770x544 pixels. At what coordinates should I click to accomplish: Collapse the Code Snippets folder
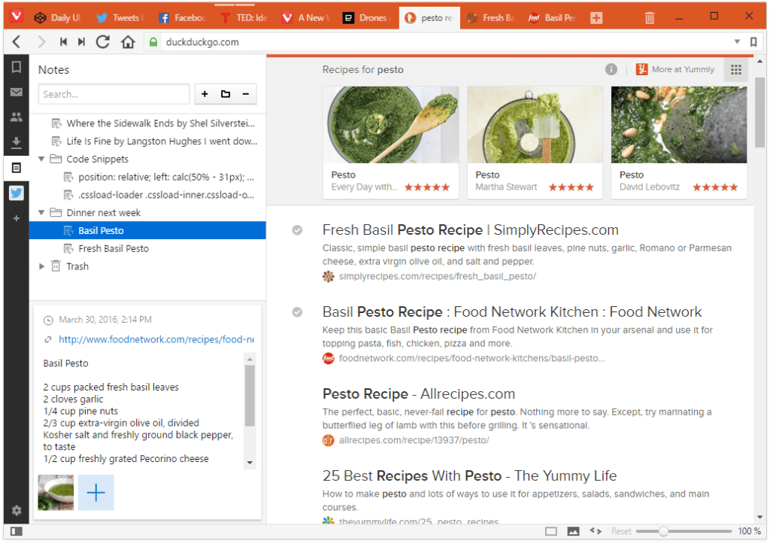coord(43,159)
